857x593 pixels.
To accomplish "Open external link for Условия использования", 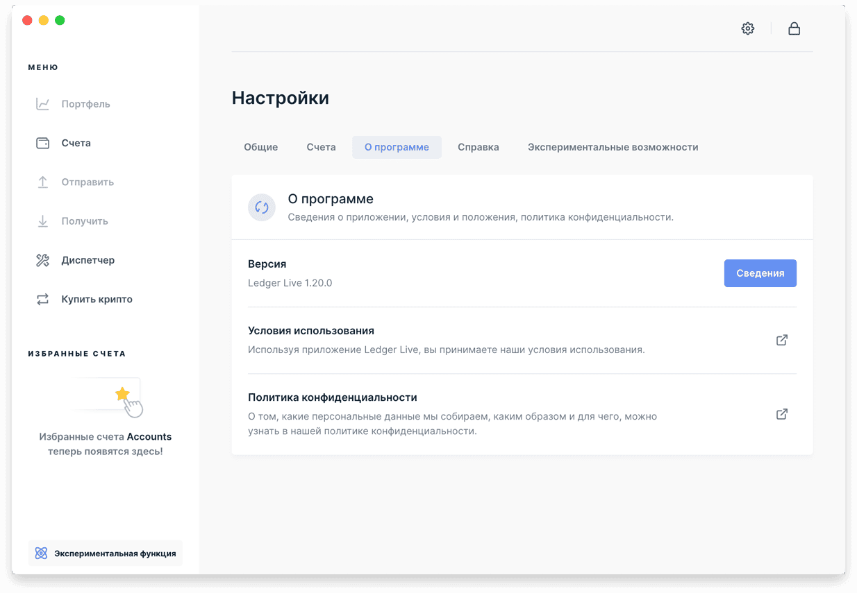I will (781, 340).
